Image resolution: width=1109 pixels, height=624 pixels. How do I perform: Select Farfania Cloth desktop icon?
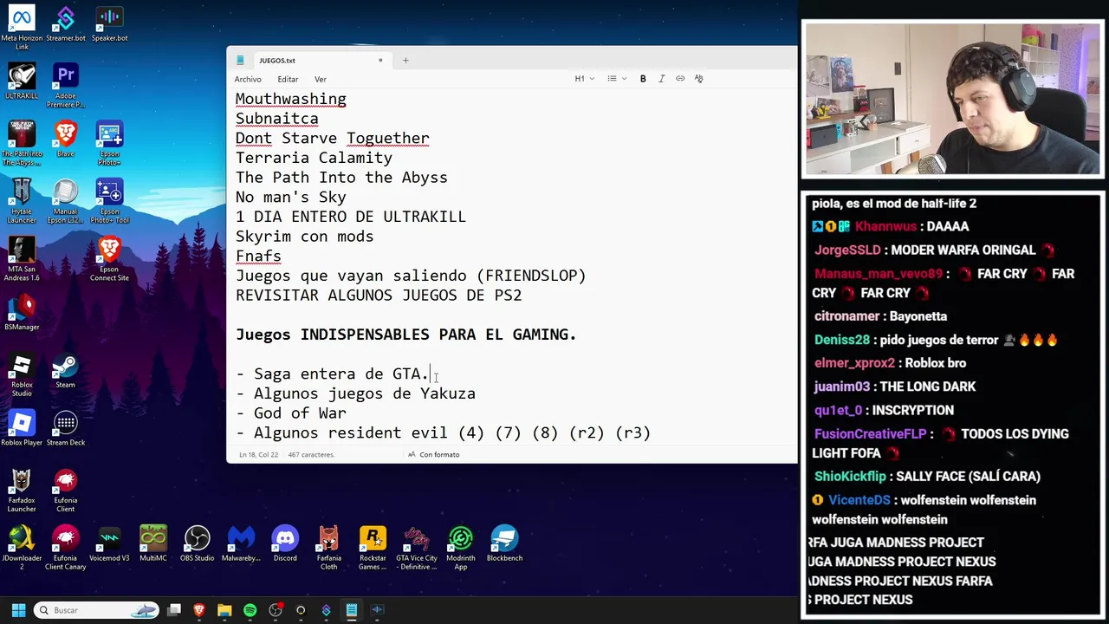[328, 548]
